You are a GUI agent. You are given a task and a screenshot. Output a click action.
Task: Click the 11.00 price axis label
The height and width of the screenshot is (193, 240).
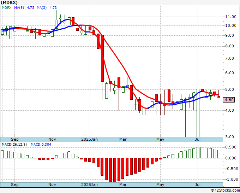[x=231, y=17]
